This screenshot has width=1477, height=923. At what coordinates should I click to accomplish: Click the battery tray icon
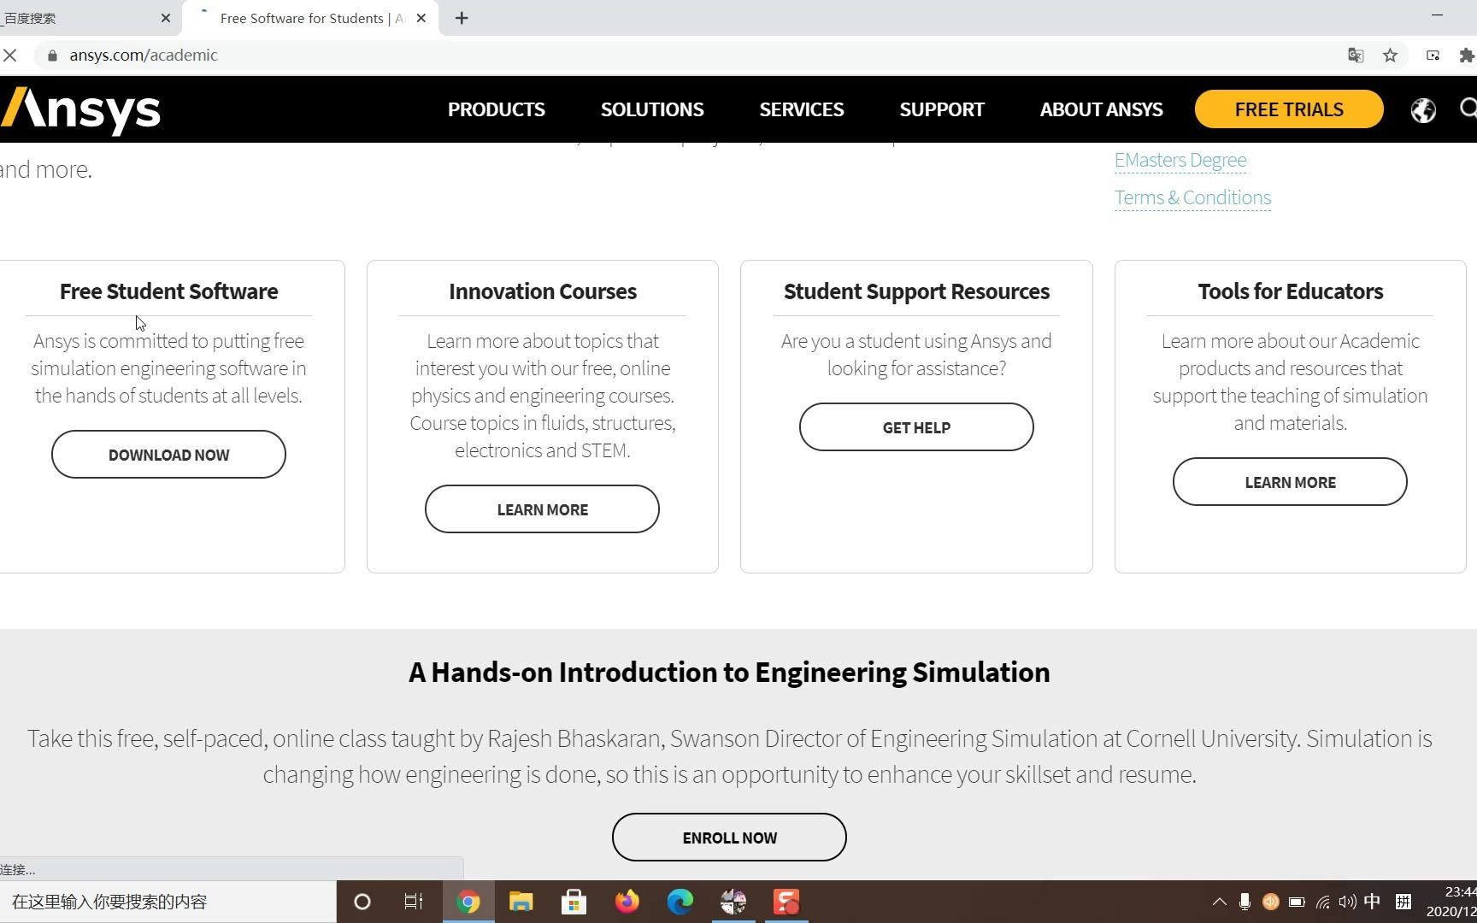point(1297,902)
